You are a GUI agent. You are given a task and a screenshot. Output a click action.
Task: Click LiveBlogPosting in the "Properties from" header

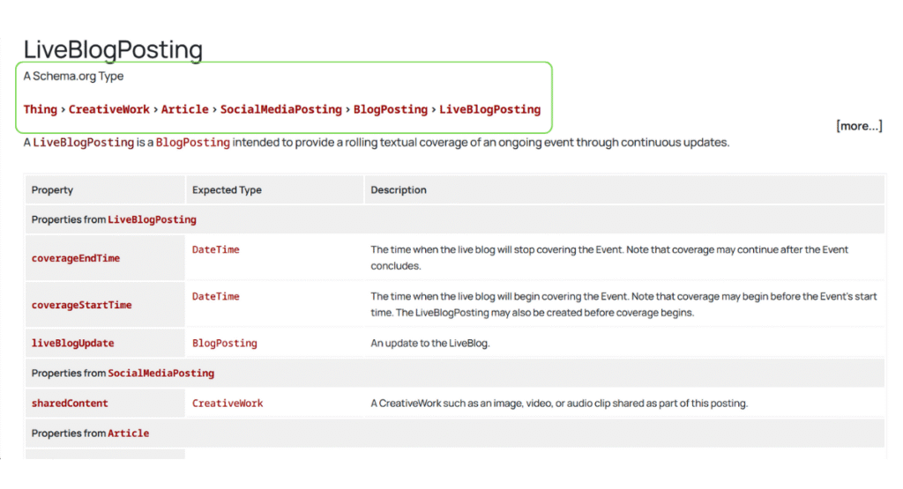click(x=152, y=219)
